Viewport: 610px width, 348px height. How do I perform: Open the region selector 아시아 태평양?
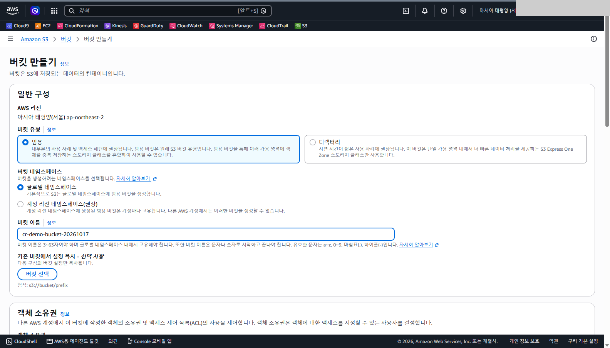click(x=497, y=11)
